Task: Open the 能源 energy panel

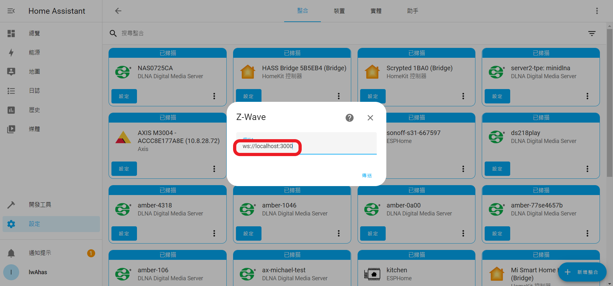Action: (51, 52)
